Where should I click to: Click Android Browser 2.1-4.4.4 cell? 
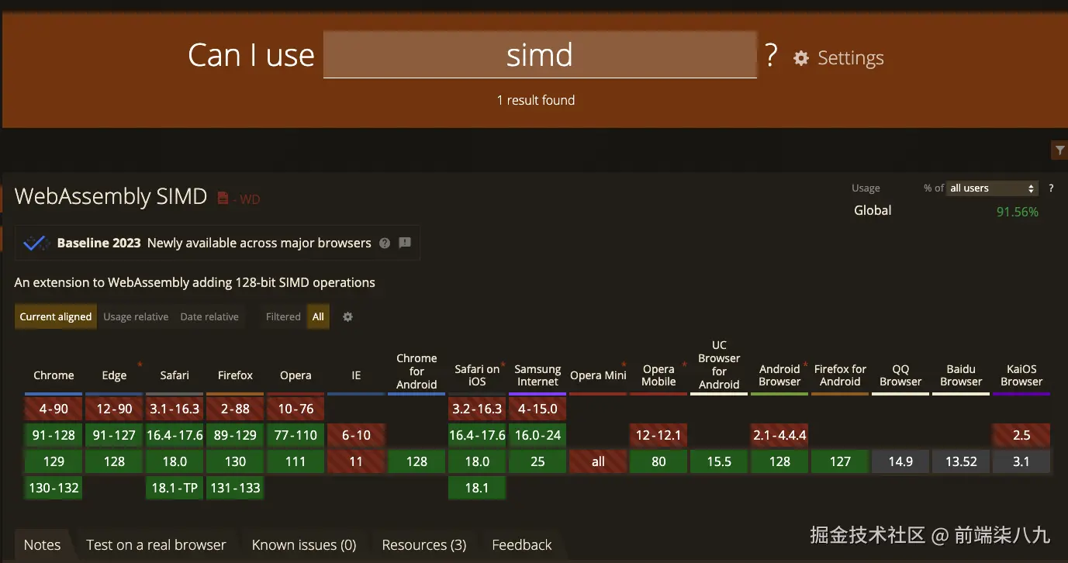coord(779,435)
